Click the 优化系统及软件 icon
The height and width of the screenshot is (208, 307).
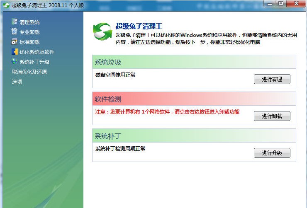pyautogui.click(x=15, y=52)
